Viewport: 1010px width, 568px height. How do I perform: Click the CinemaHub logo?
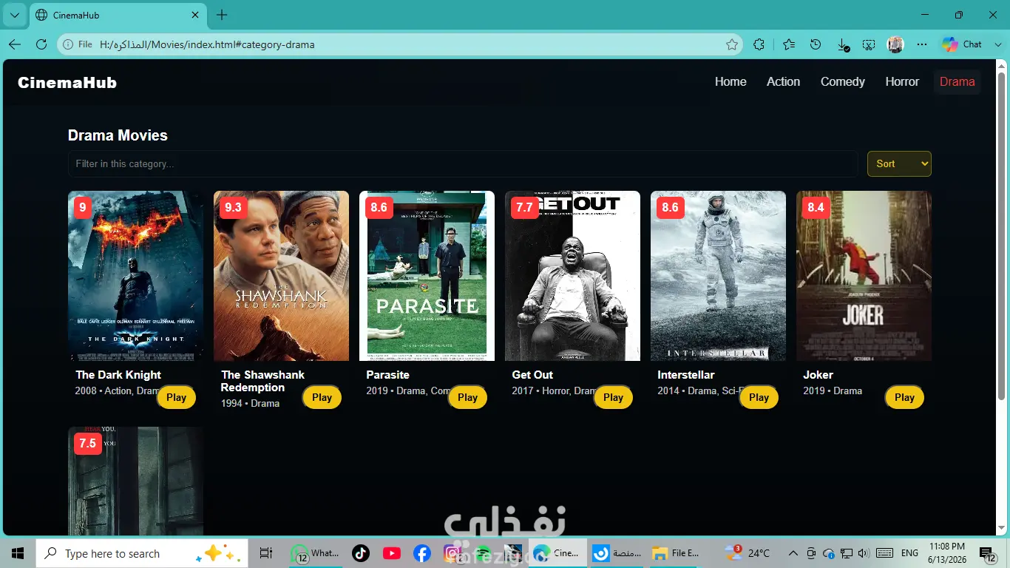point(67,83)
